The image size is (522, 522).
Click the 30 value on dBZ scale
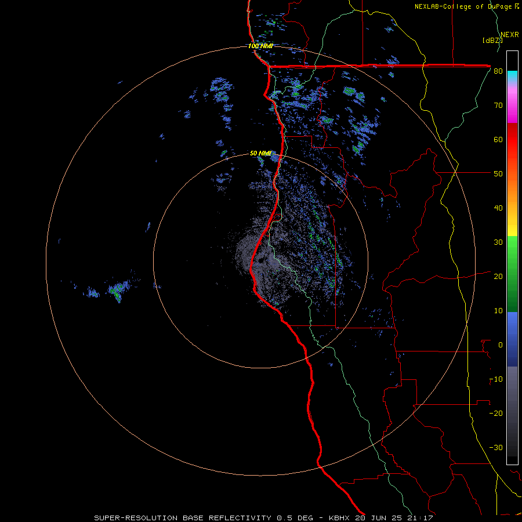coord(498,242)
